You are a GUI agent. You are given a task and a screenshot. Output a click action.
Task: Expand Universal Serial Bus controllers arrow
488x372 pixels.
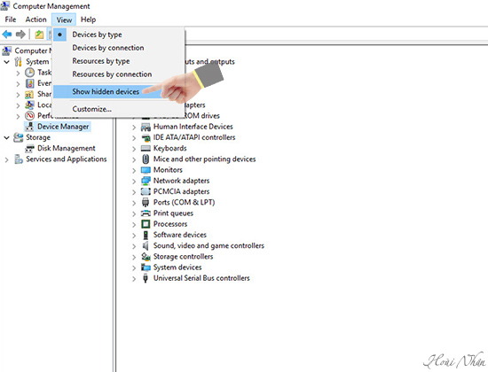point(134,279)
